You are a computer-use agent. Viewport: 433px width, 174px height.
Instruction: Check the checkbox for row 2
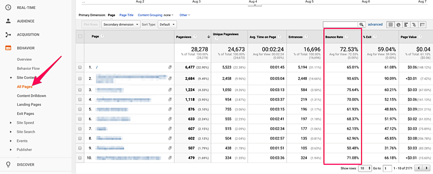point(80,79)
